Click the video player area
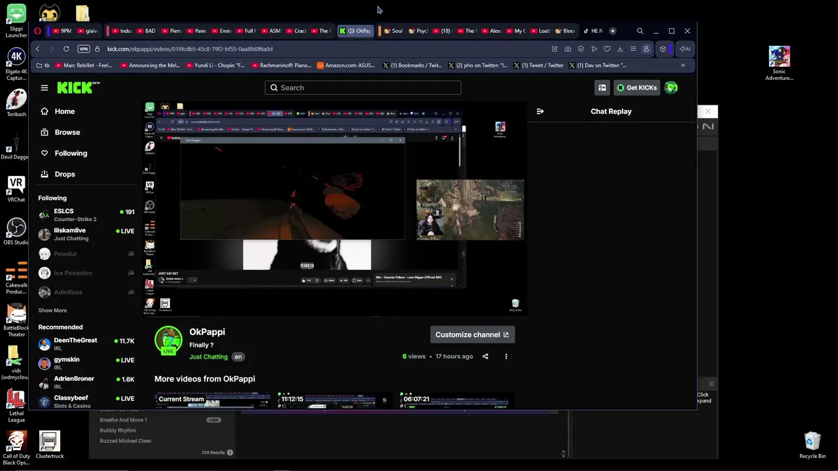Viewport: 838px width, 471px height. [335, 208]
